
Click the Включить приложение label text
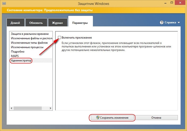point(77,38)
